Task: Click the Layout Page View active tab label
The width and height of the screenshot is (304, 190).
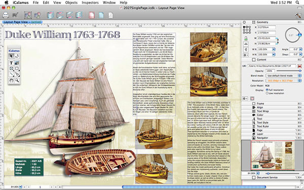Action: [x=22, y=22]
